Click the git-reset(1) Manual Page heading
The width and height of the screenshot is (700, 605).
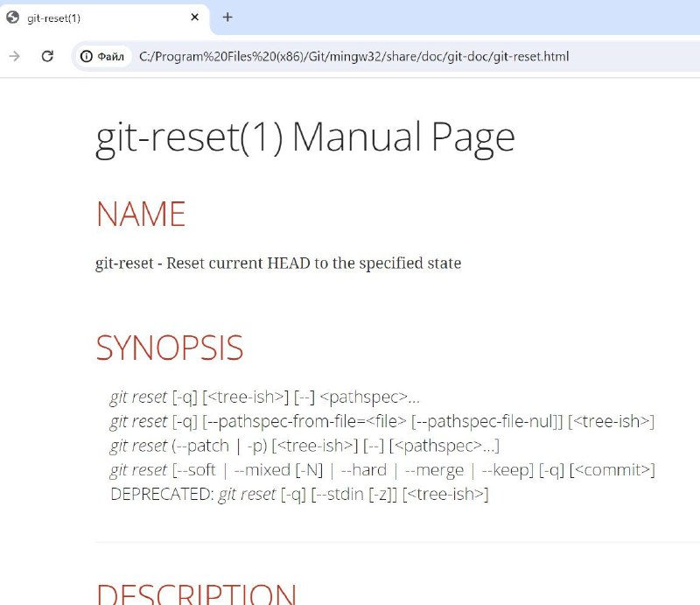coord(304,137)
